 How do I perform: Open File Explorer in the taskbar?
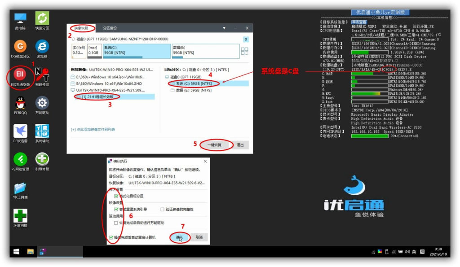30,251
